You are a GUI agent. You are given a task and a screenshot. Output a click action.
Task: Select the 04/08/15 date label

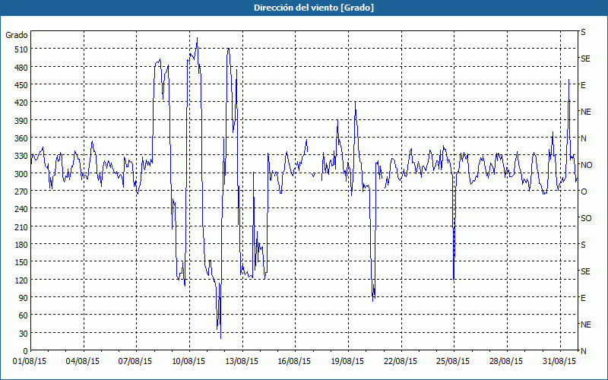tap(83, 362)
